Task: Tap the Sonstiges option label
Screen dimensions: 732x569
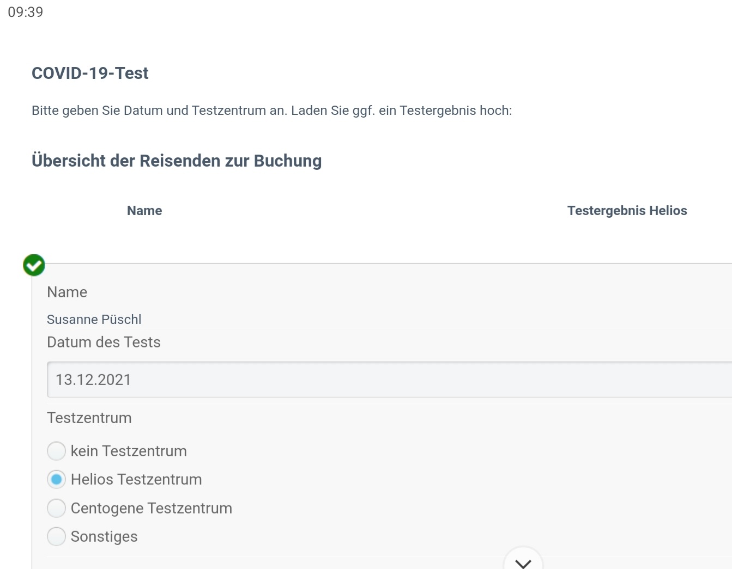Action: coord(104,536)
